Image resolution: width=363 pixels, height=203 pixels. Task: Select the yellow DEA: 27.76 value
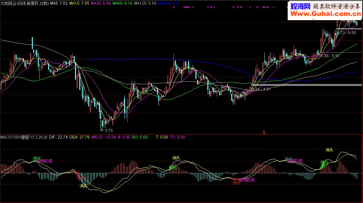[x=79, y=137]
